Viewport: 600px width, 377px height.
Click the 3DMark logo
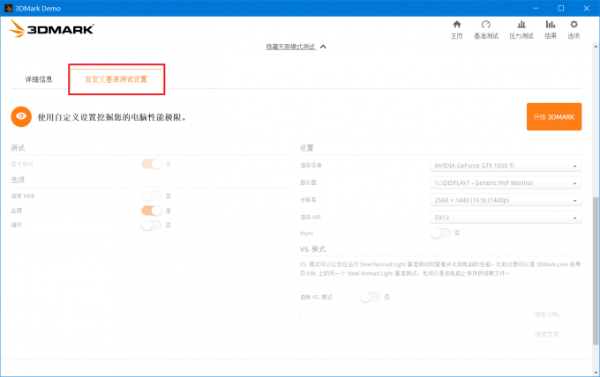click(x=51, y=29)
